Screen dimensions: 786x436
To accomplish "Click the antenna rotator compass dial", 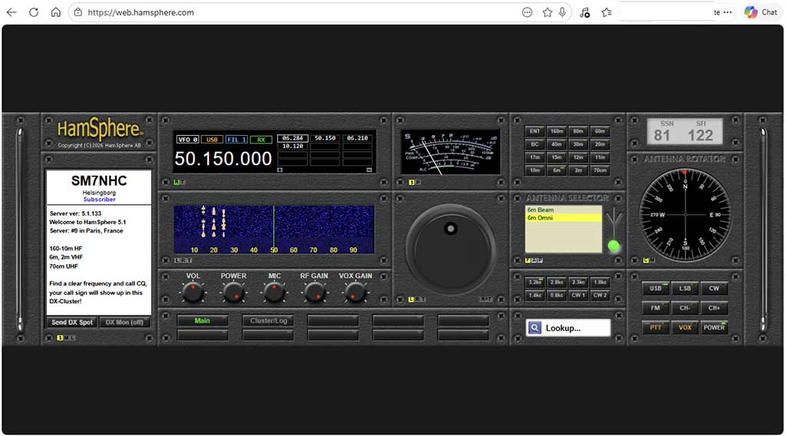I will [685, 214].
